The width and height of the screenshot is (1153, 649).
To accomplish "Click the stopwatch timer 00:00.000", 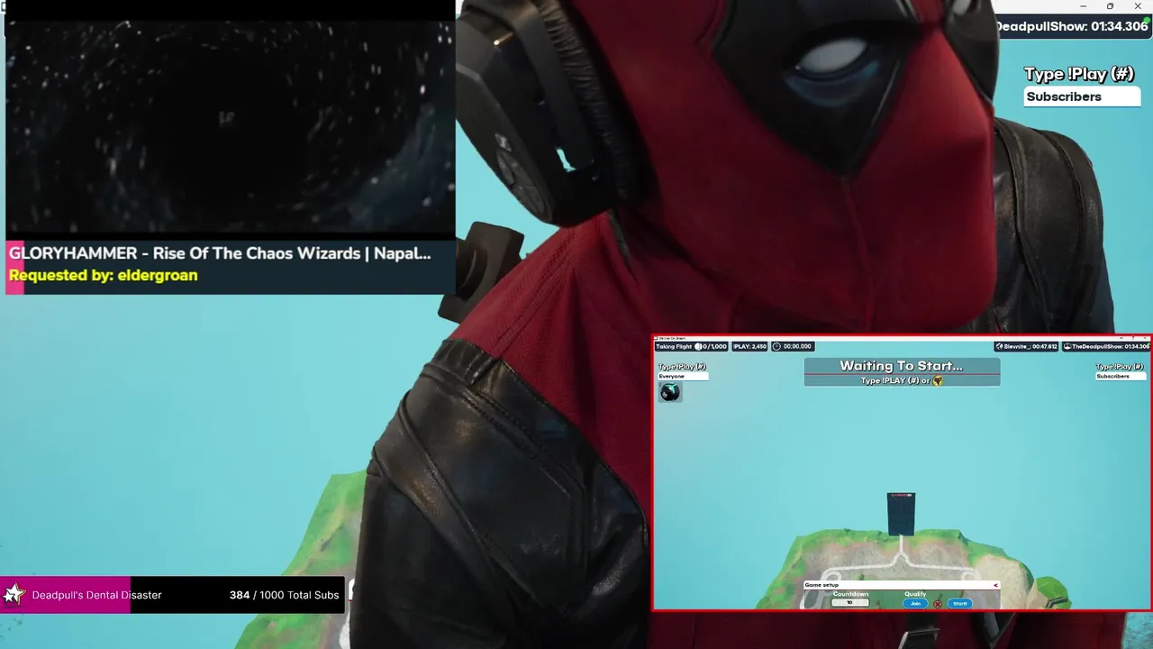I will click(x=793, y=346).
